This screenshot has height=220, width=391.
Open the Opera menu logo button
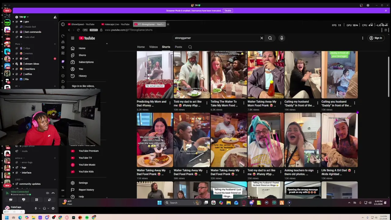click(63, 24)
